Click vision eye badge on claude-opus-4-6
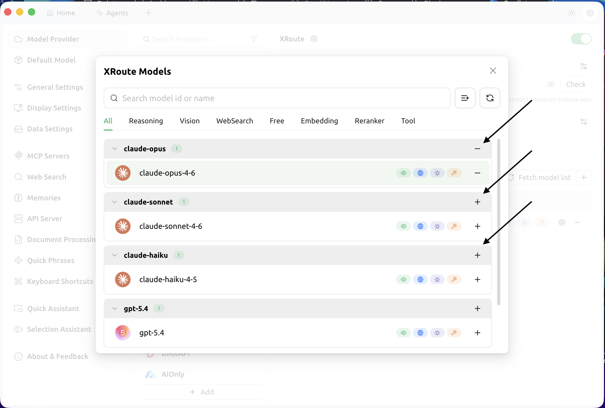Screen dimensions: 605x408 click(403, 173)
